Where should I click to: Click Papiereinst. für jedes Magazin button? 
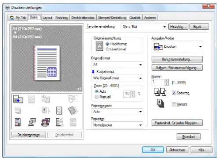[x=177, y=123]
